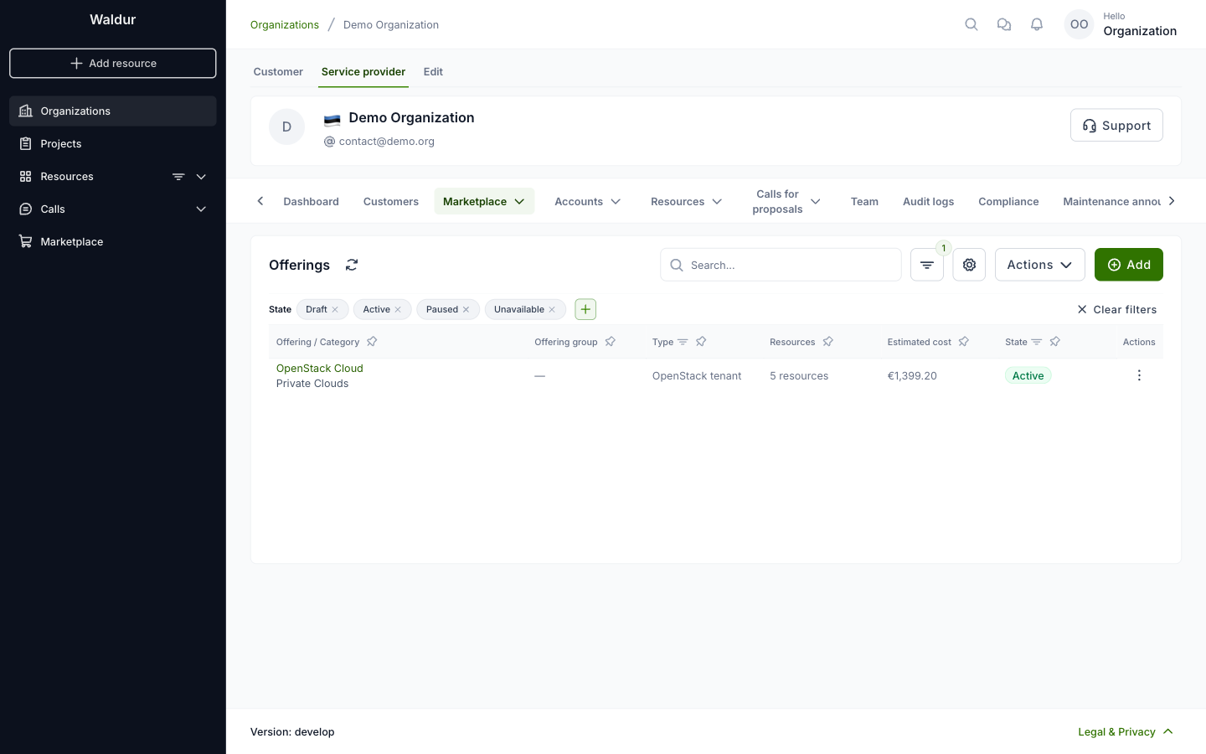Filter by the Type column icon
The height and width of the screenshot is (754, 1206).
683,342
